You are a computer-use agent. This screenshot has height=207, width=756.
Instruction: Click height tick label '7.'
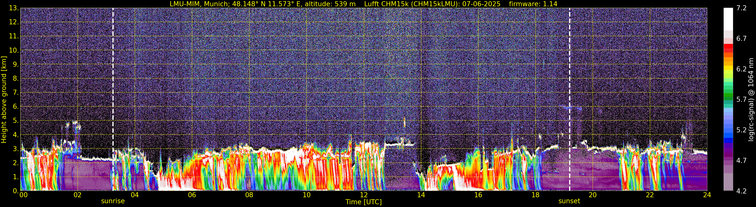pos(16,92)
